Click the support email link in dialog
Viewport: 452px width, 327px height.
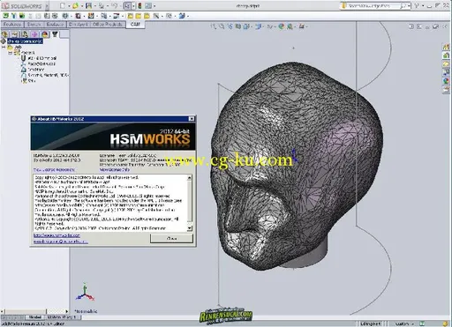[60, 242]
